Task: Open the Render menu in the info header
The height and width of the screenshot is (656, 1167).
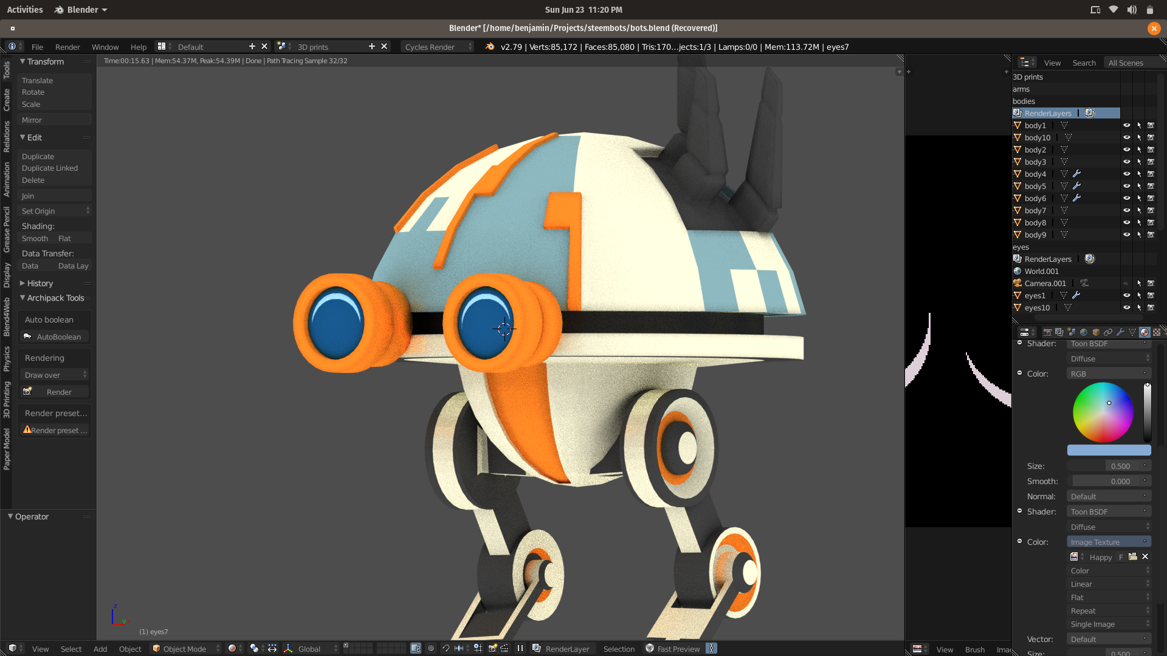Action: pos(67,47)
